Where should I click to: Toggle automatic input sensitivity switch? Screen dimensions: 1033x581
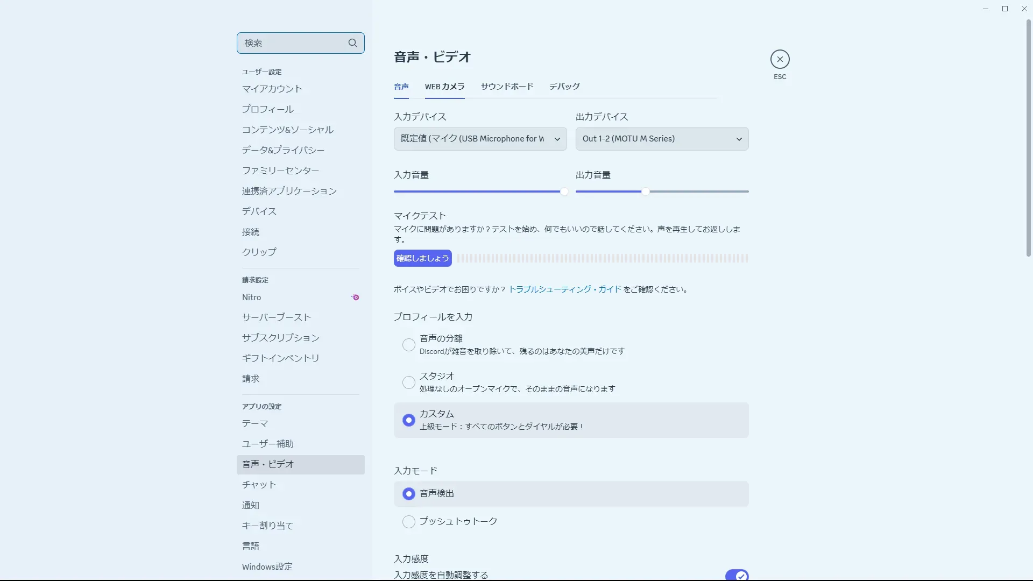pos(737,575)
